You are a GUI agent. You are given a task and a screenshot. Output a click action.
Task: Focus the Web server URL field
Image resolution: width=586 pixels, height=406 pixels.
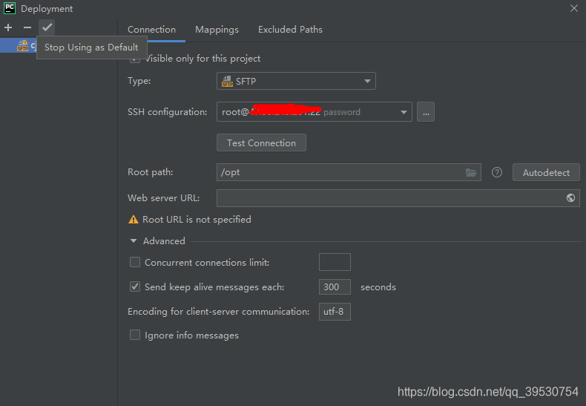click(x=398, y=197)
